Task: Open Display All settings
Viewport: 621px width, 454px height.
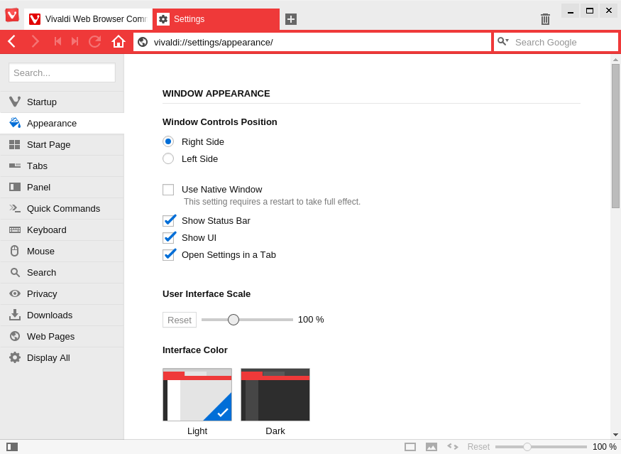Action: [x=62, y=357]
